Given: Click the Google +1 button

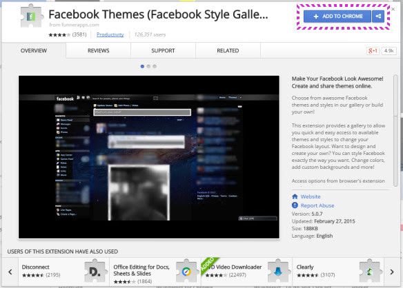Looking at the screenshot, I should (x=373, y=51).
